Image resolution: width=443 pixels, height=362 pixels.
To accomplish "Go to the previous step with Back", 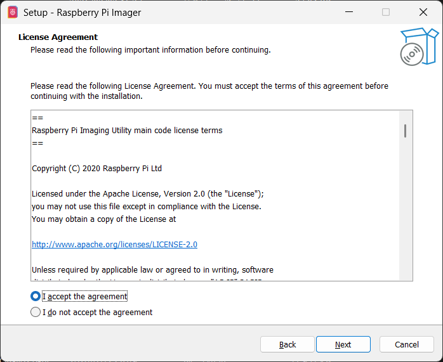I will 288,344.
